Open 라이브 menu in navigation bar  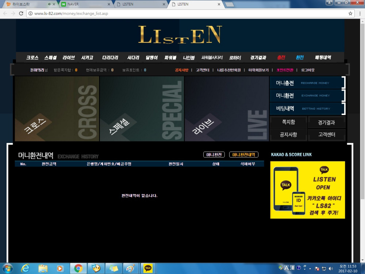(x=69, y=58)
